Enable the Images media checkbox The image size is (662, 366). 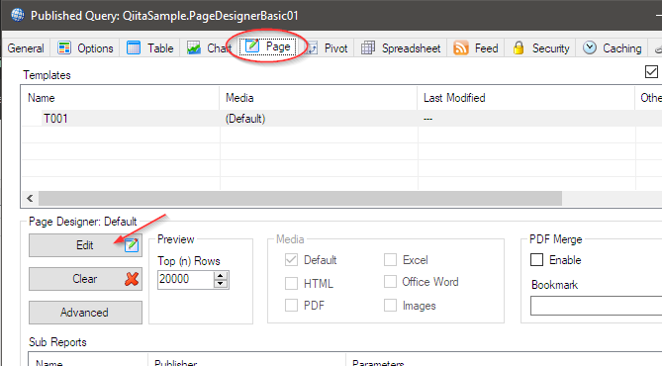390,306
